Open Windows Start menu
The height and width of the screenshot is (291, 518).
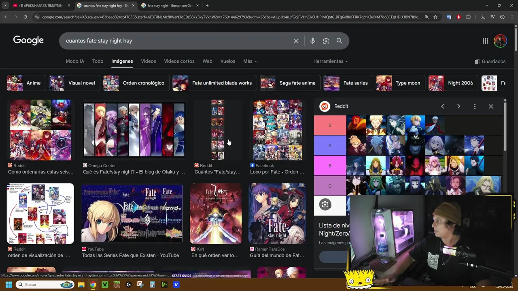pyautogui.click(x=8, y=285)
